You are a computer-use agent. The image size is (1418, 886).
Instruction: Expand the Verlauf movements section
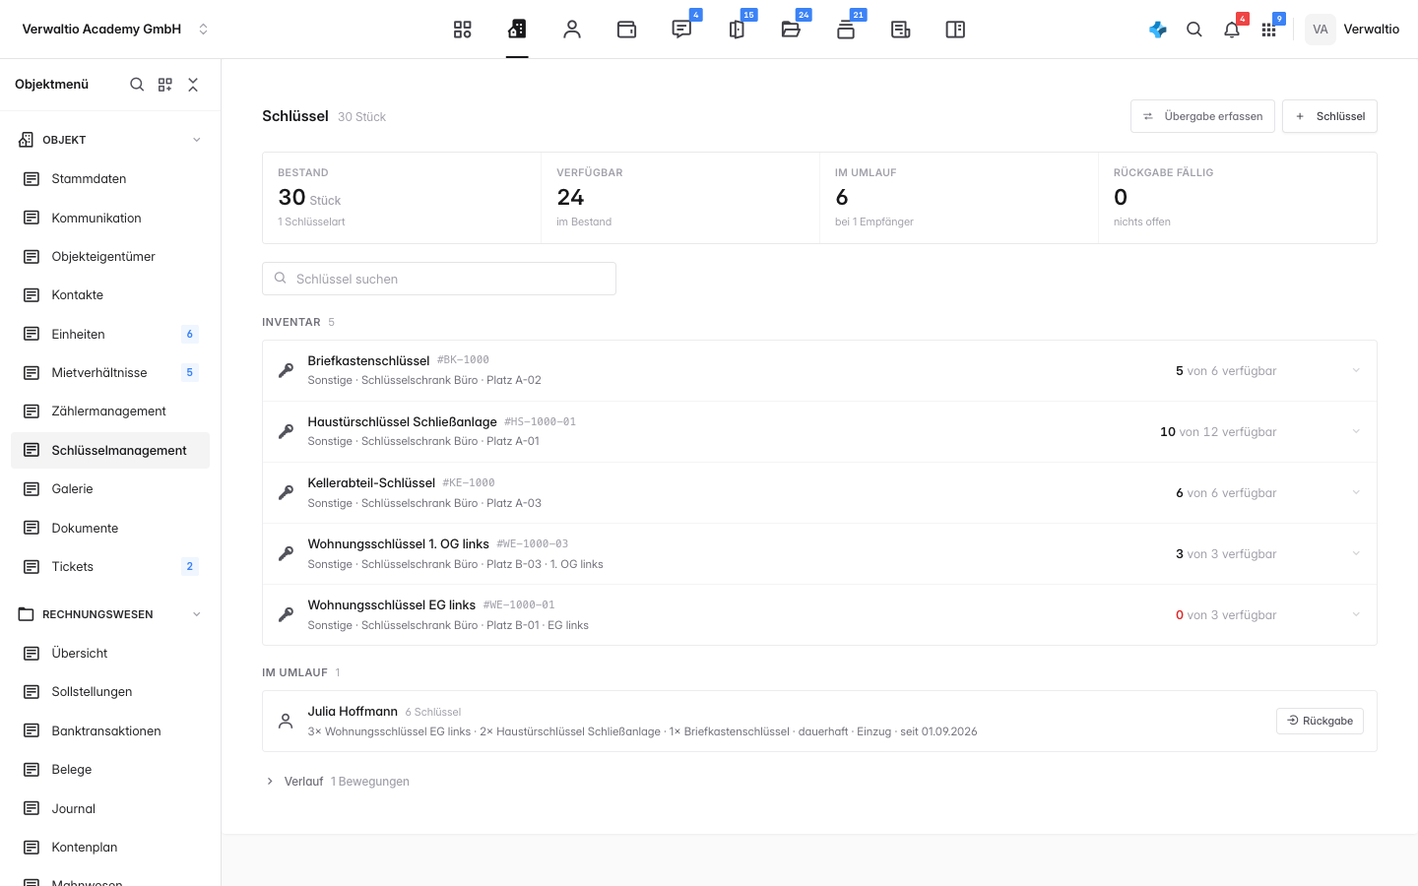pos(270,782)
